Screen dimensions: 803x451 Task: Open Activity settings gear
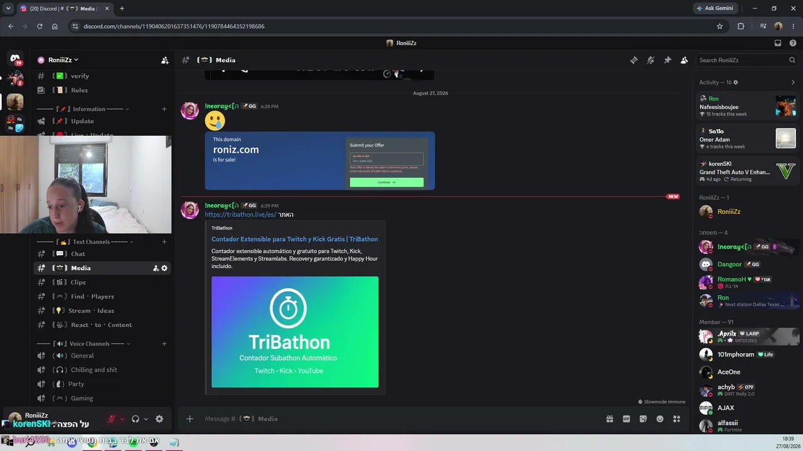coord(736,83)
